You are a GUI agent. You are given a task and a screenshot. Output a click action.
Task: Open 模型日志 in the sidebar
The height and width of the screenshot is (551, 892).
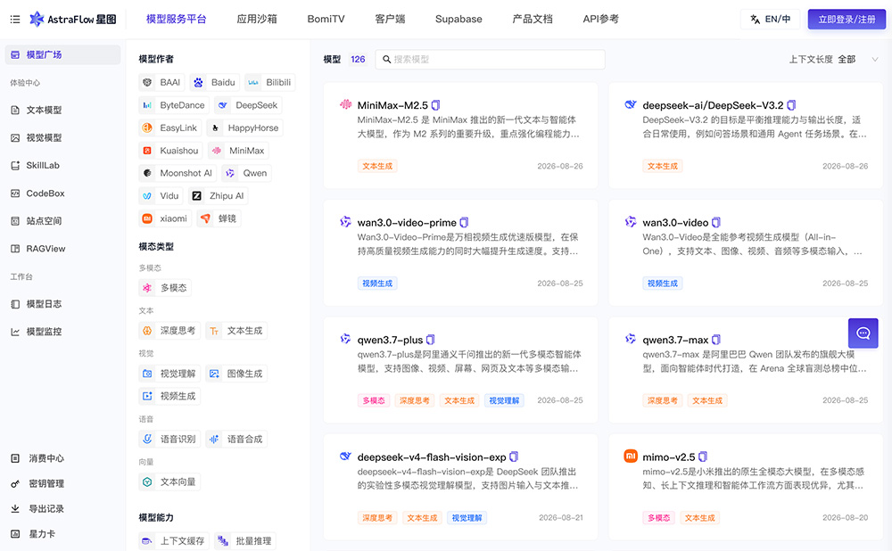(x=62, y=304)
